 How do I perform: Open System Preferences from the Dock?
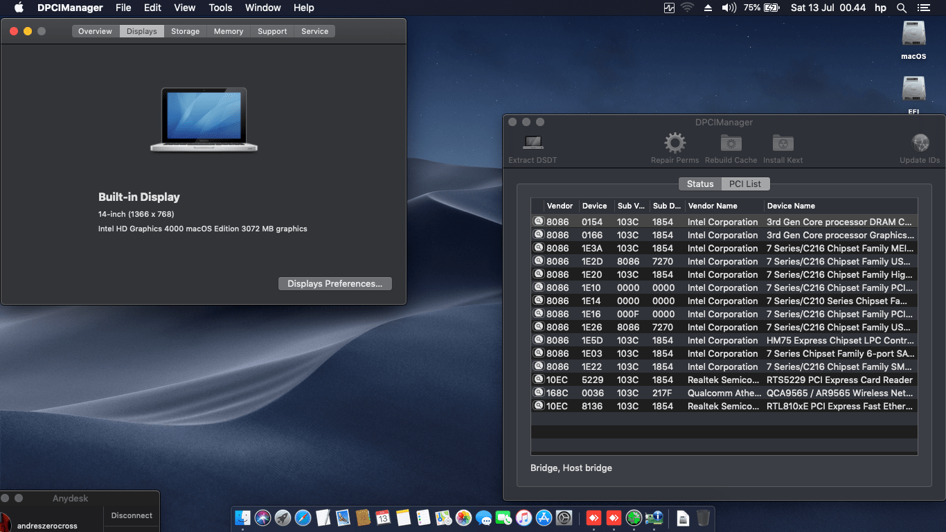(564, 517)
